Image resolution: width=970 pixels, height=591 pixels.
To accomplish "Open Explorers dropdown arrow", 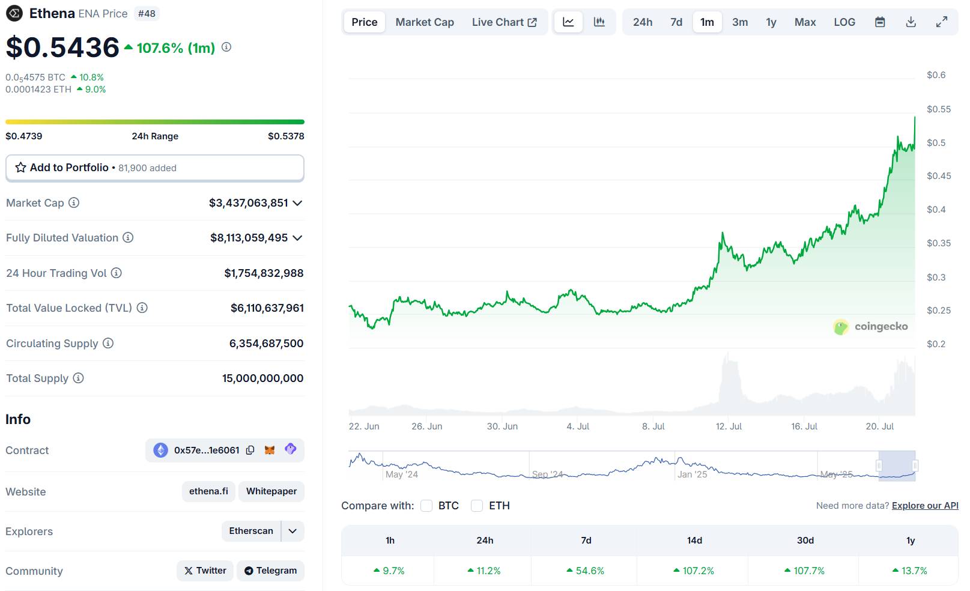I will [293, 531].
